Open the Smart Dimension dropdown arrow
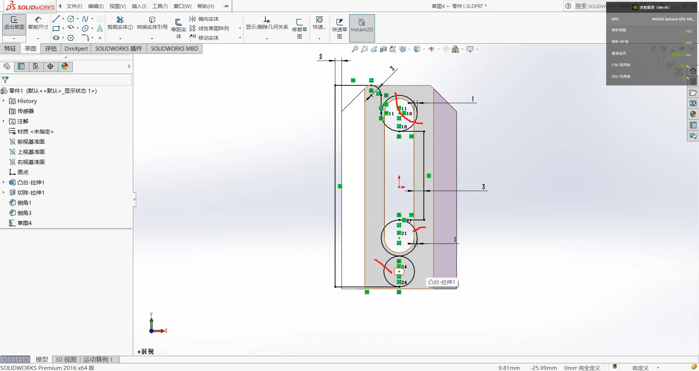The width and height of the screenshot is (699, 371). pyautogui.click(x=38, y=39)
